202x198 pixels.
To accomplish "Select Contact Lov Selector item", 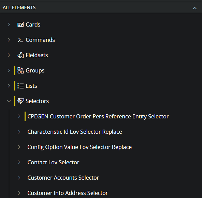I will (x=53, y=162).
